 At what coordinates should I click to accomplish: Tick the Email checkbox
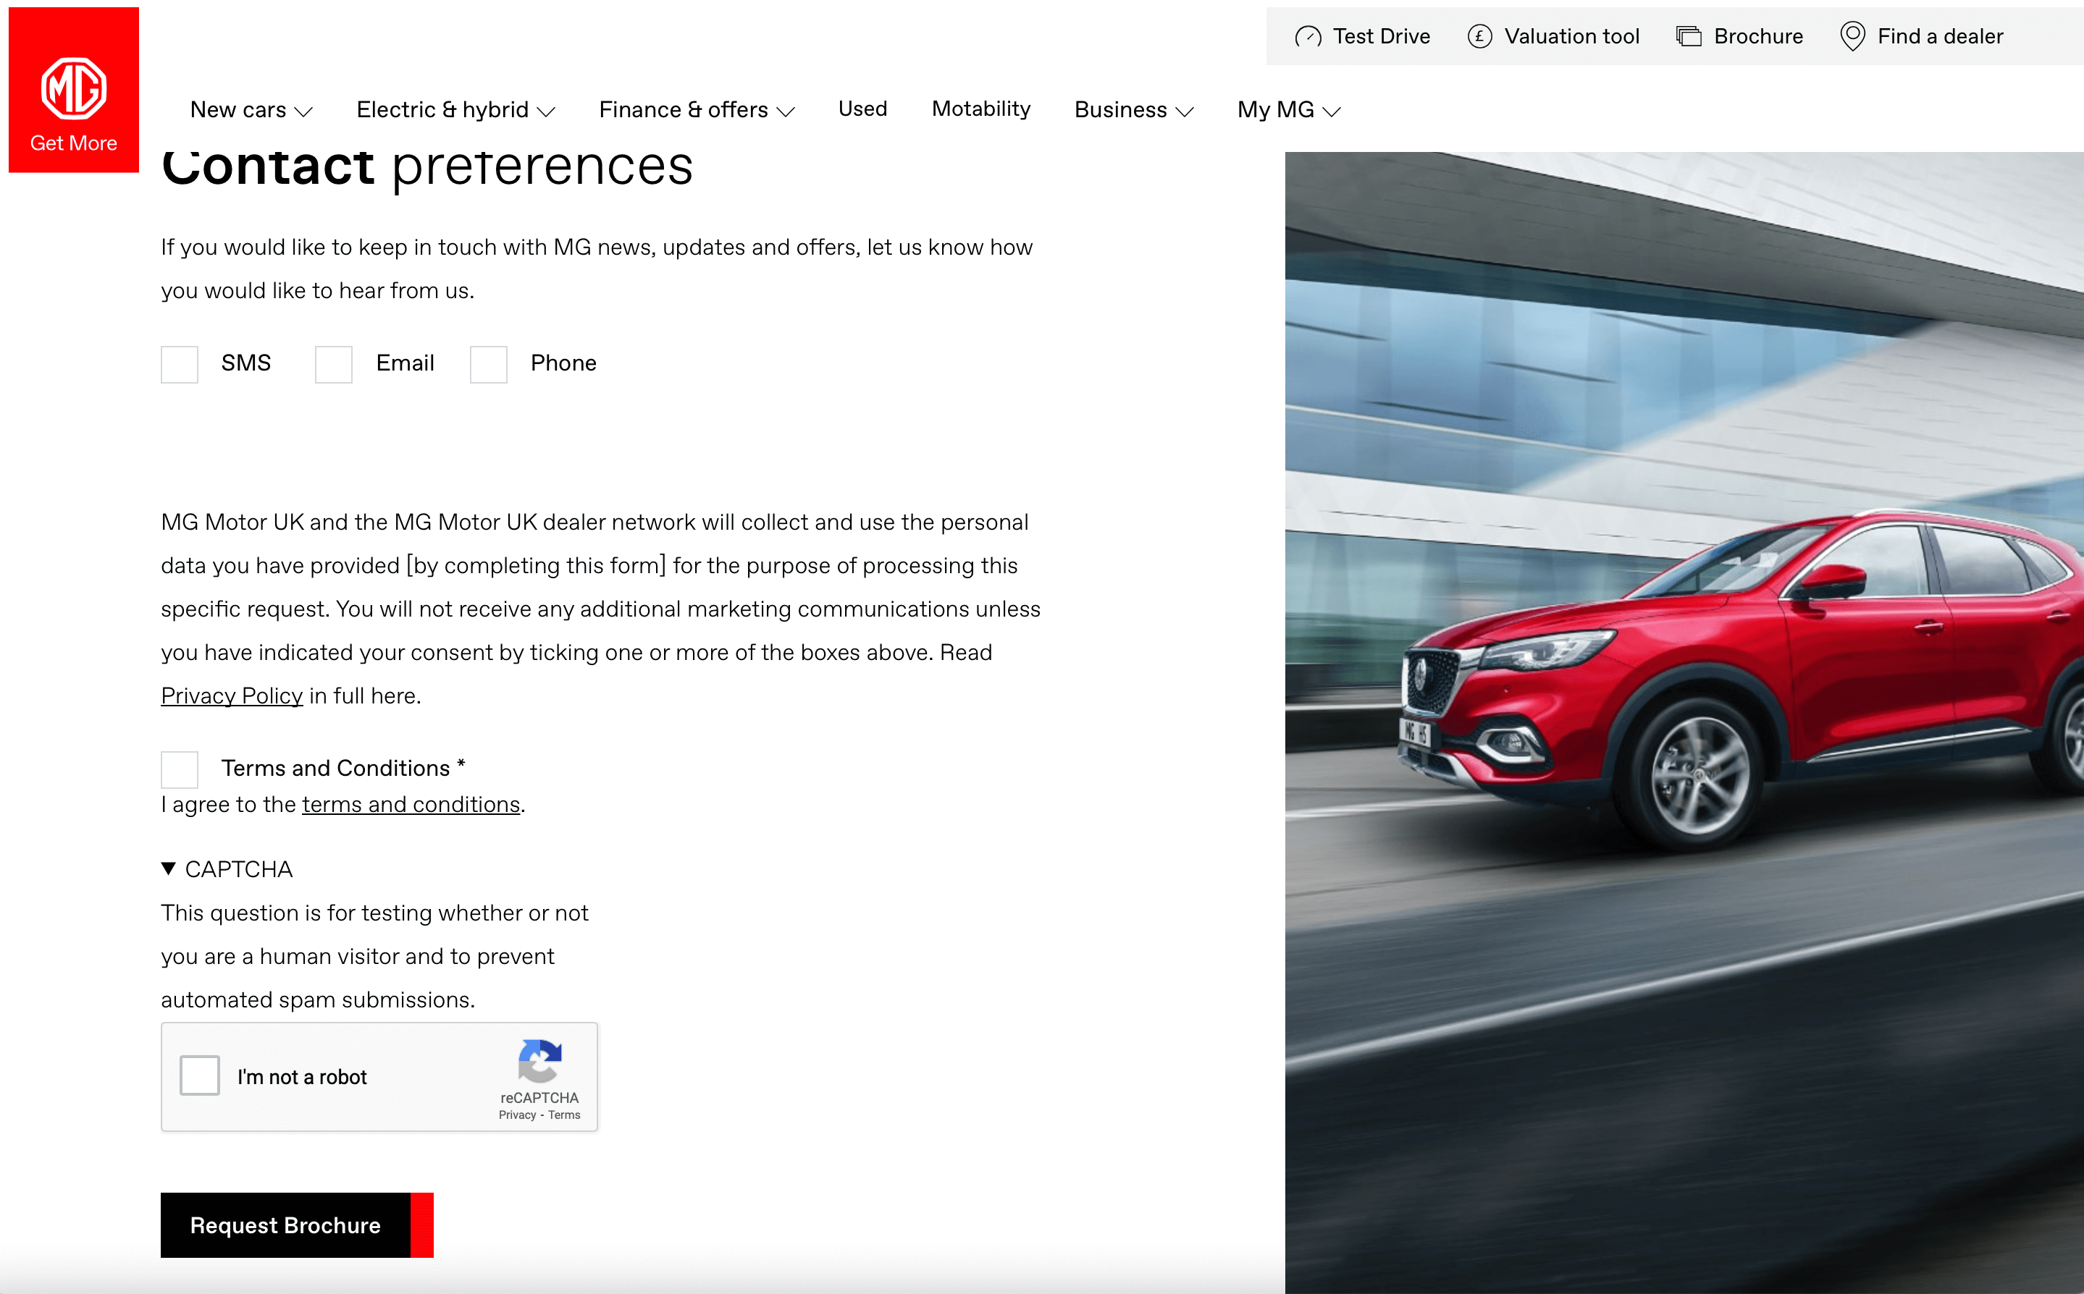(334, 365)
